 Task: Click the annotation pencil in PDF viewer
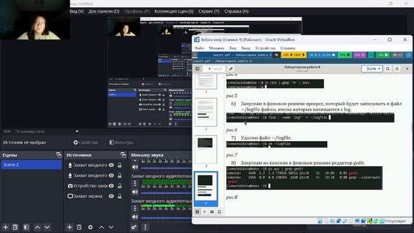tap(230, 69)
